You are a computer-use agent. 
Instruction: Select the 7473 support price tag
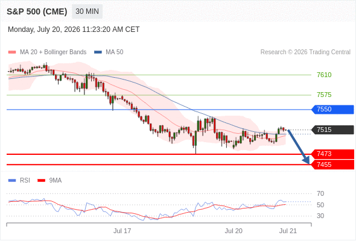tap(332, 154)
